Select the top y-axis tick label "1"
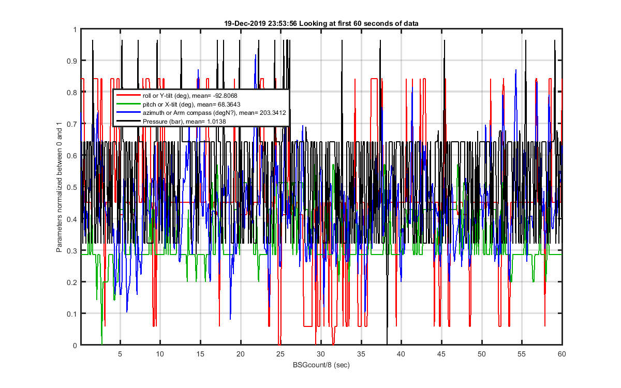The image size is (621, 388). coord(75,30)
